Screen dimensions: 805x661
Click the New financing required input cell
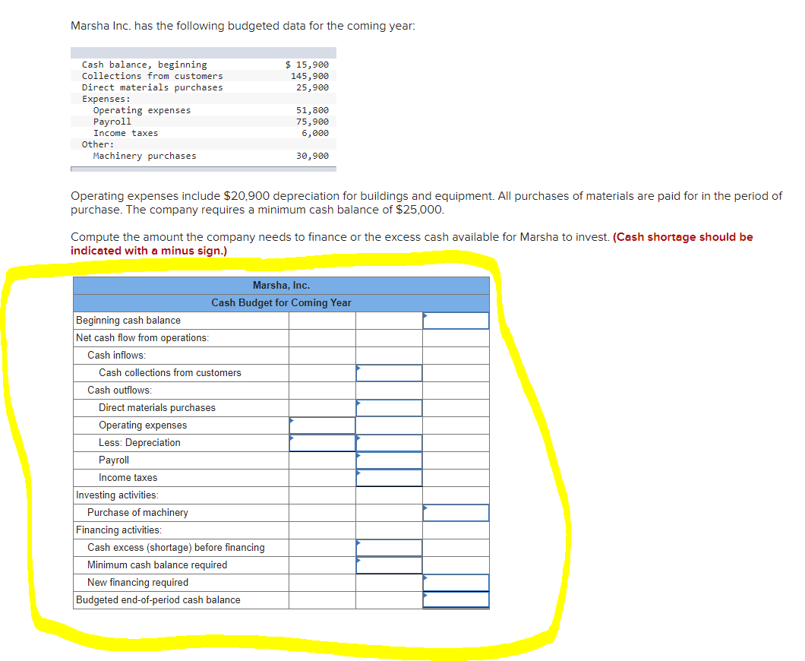(456, 582)
